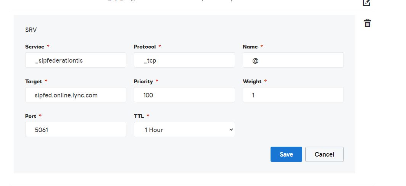Click the Protocol field containing _tcp
Screen dimensions: 406x186
pyautogui.click(x=184, y=60)
